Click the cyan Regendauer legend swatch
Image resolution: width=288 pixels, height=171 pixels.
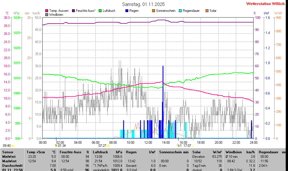pyautogui.click(x=180, y=11)
